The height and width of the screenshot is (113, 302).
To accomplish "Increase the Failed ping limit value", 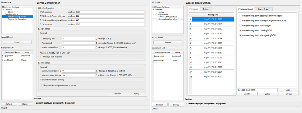I will click(96, 38).
